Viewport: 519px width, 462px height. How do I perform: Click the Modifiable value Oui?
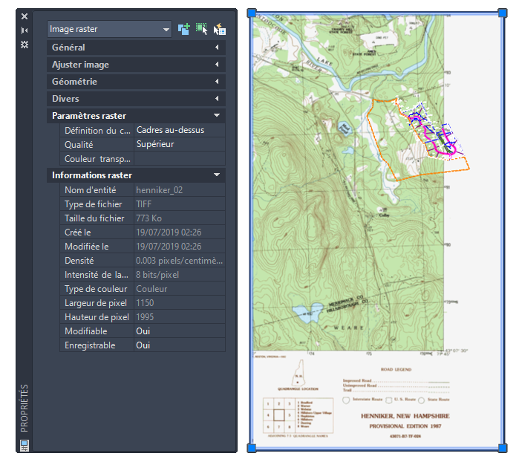tap(180, 331)
